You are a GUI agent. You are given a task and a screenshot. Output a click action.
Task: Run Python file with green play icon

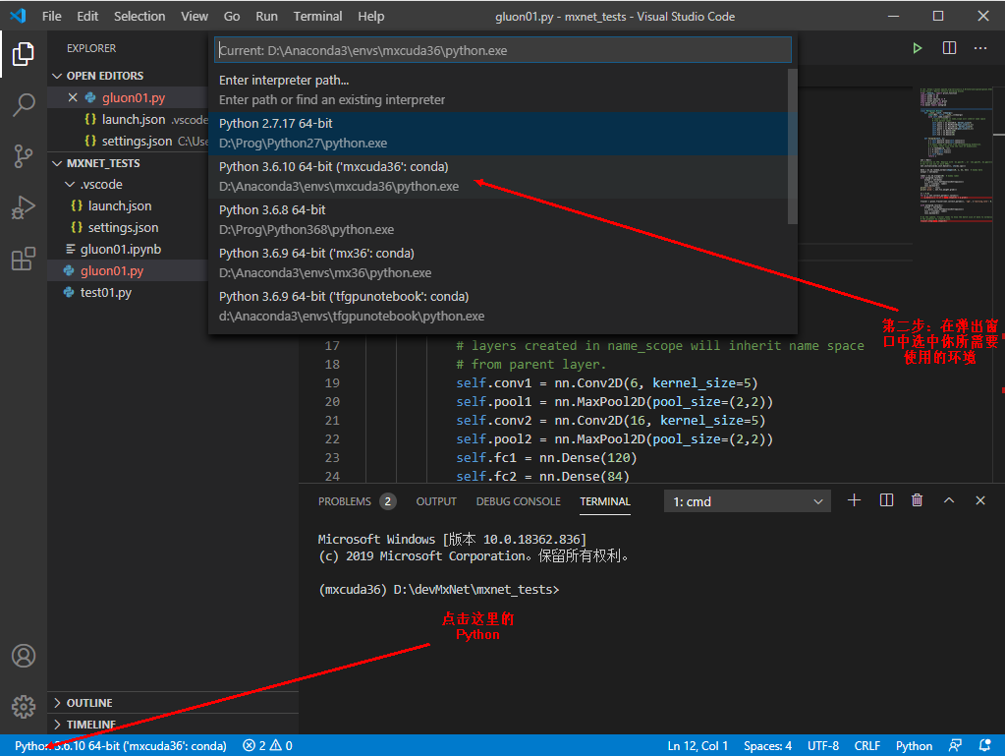click(918, 48)
